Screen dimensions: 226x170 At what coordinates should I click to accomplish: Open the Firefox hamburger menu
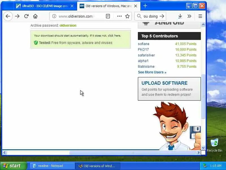click(x=200, y=16)
